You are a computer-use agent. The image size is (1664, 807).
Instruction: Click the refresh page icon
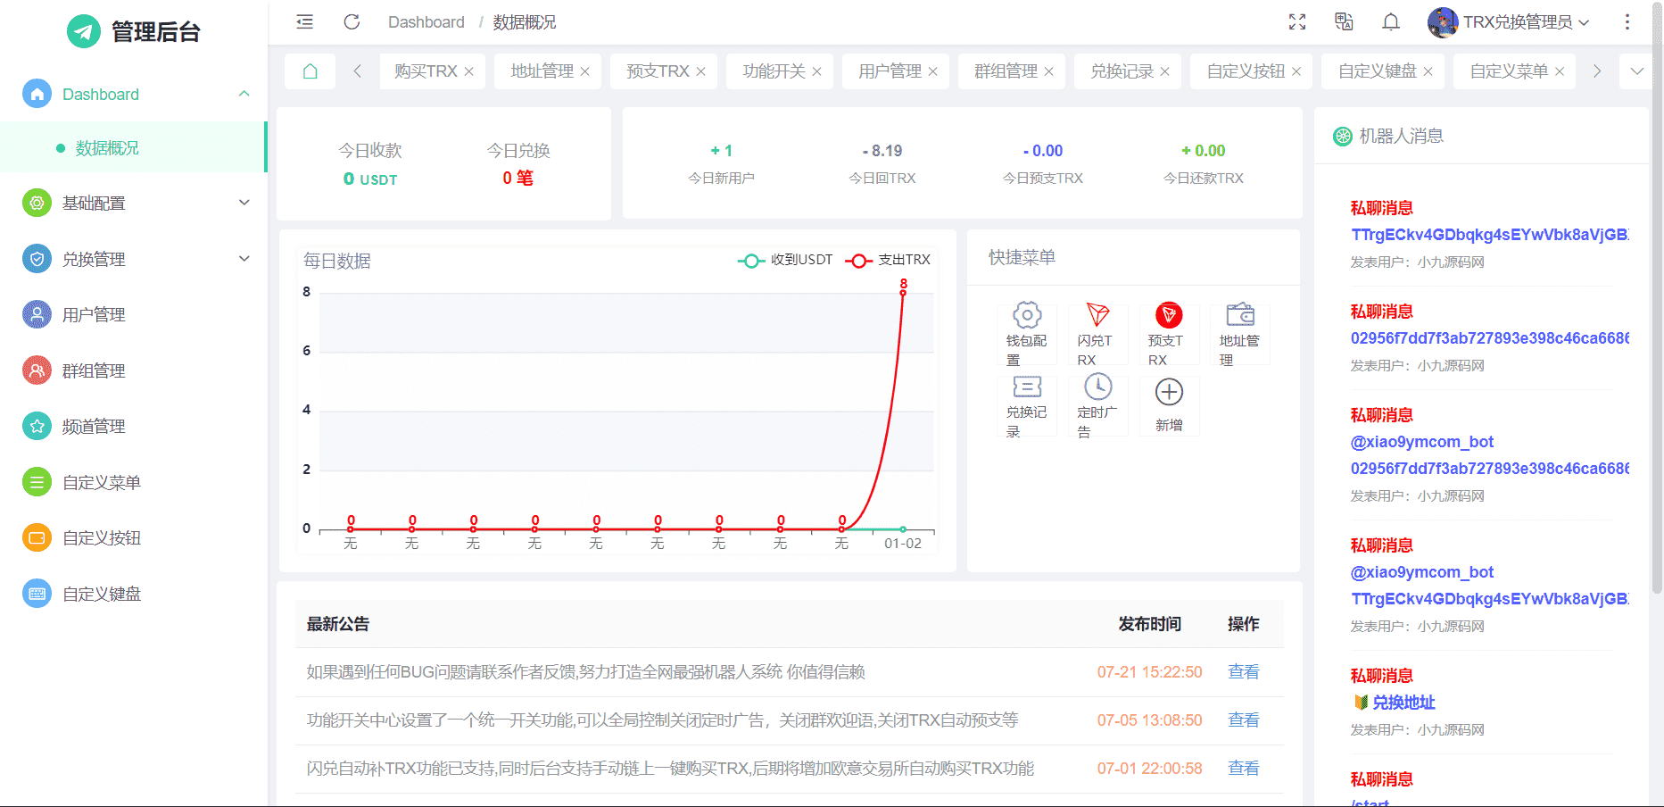coord(352,22)
